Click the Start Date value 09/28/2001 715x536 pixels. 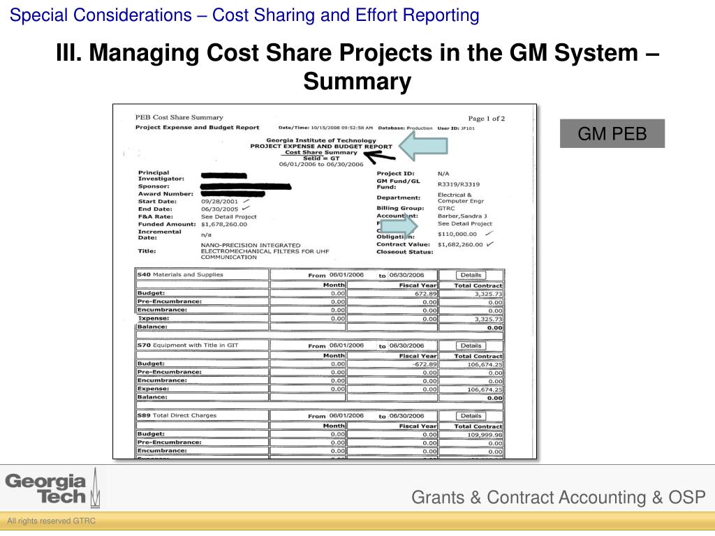(x=219, y=202)
